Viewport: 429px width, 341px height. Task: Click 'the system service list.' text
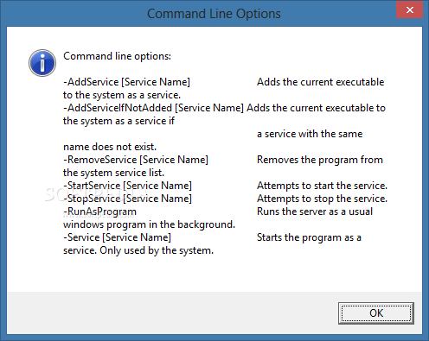click(113, 173)
